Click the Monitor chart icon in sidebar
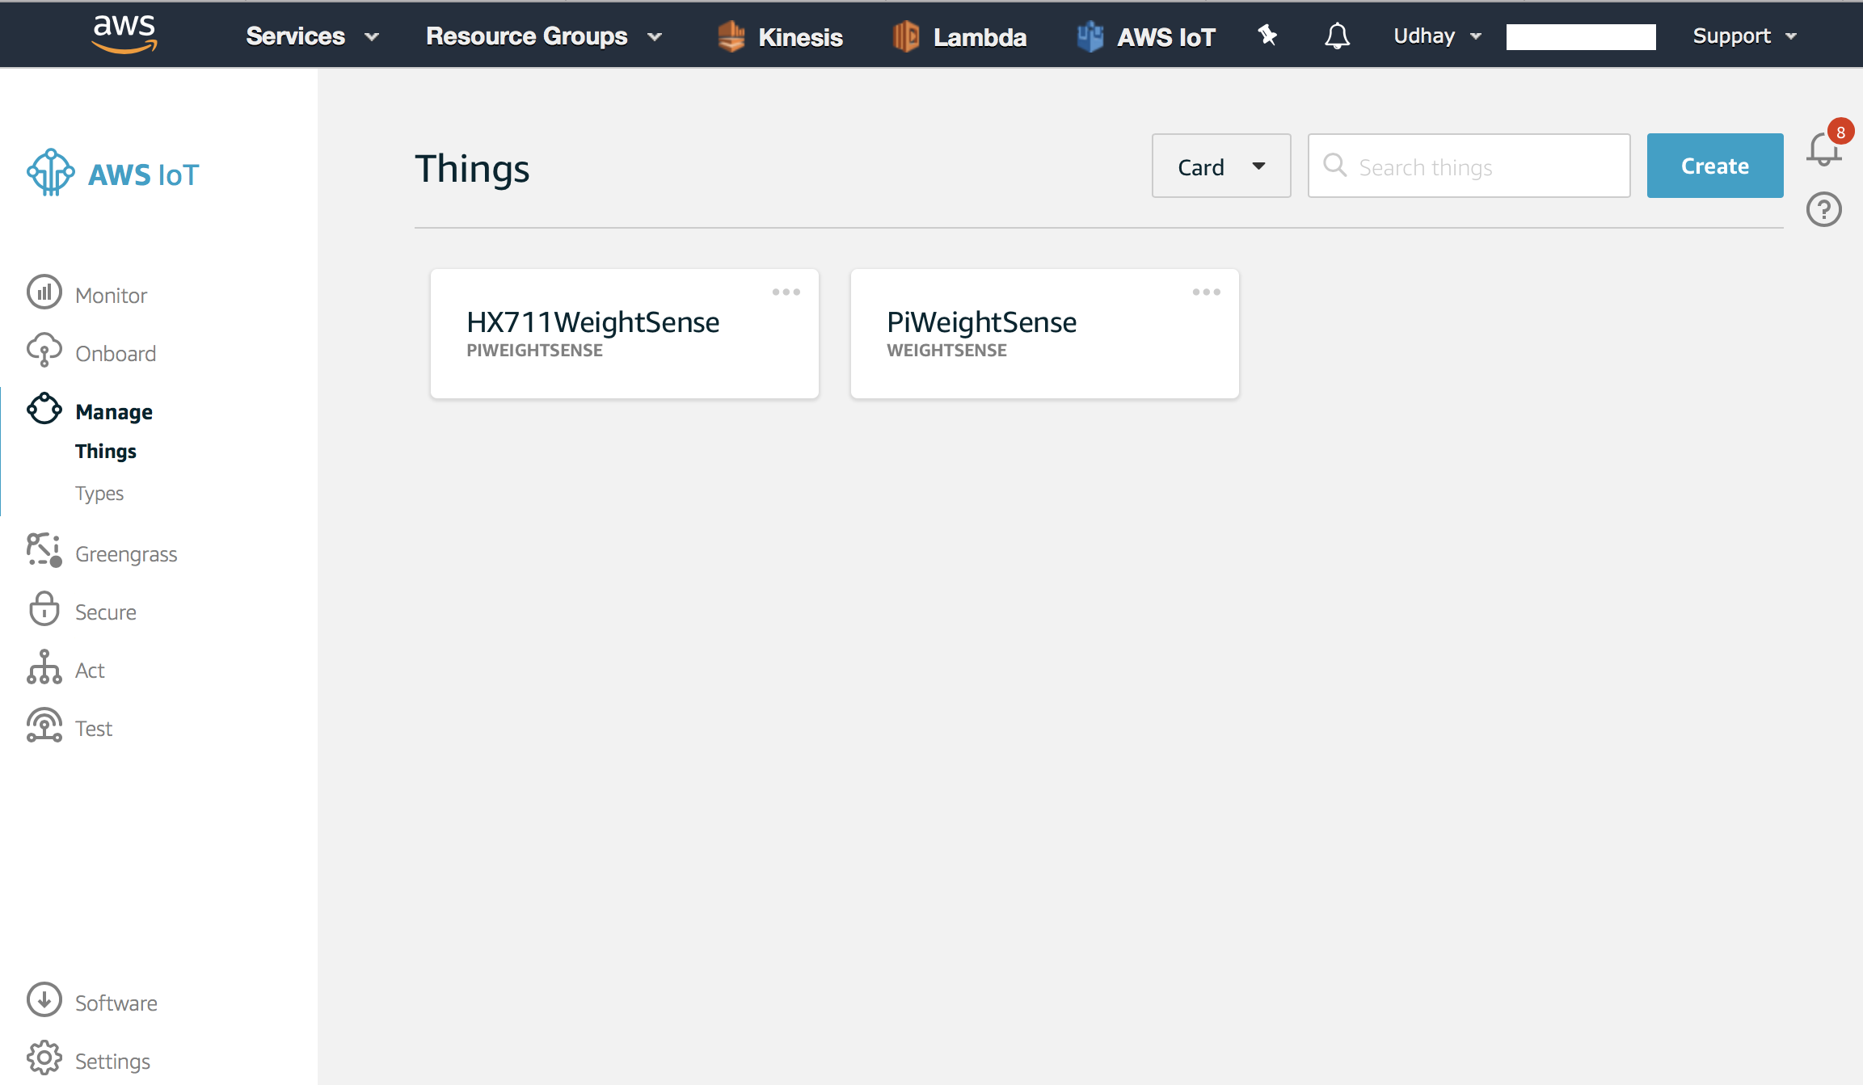1863x1085 pixels. (x=44, y=293)
